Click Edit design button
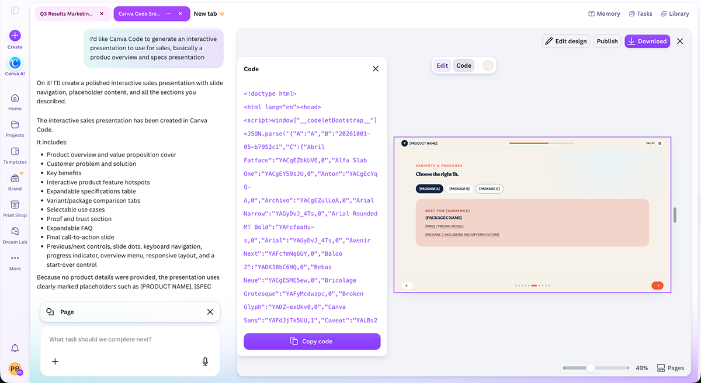This screenshot has height=383, width=701. pyautogui.click(x=565, y=41)
